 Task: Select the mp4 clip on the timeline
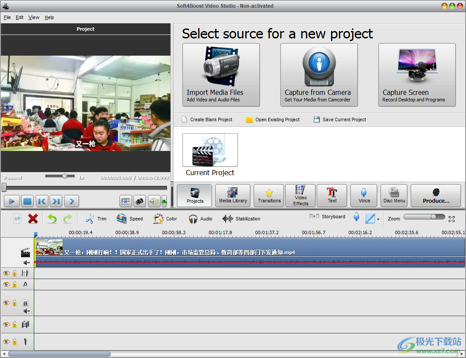[x=250, y=252]
